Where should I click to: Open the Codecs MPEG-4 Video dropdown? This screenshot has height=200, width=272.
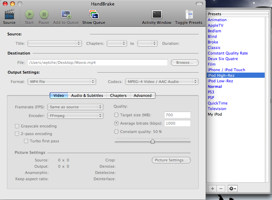(x=162, y=82)
